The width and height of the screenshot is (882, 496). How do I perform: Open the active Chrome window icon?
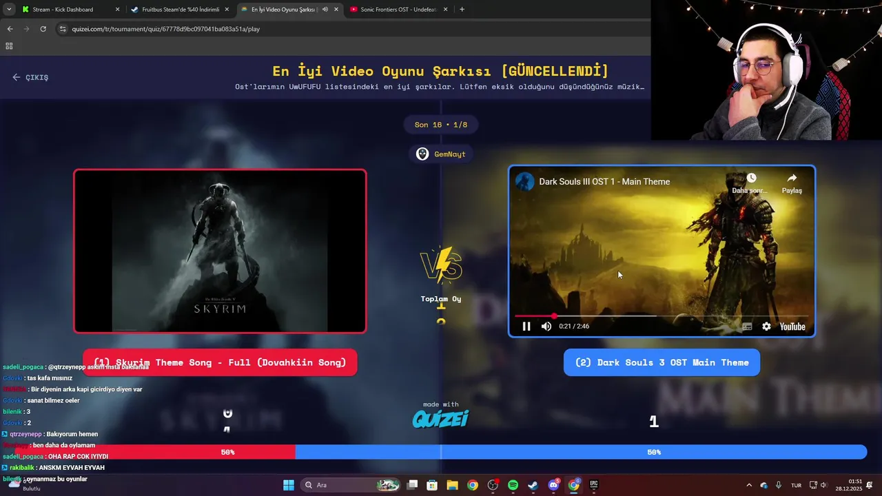573,485
